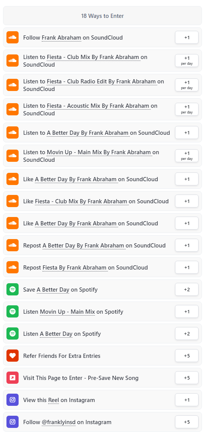Click Spotify icon beside Save A Better Day

click(x=13, y=289)
